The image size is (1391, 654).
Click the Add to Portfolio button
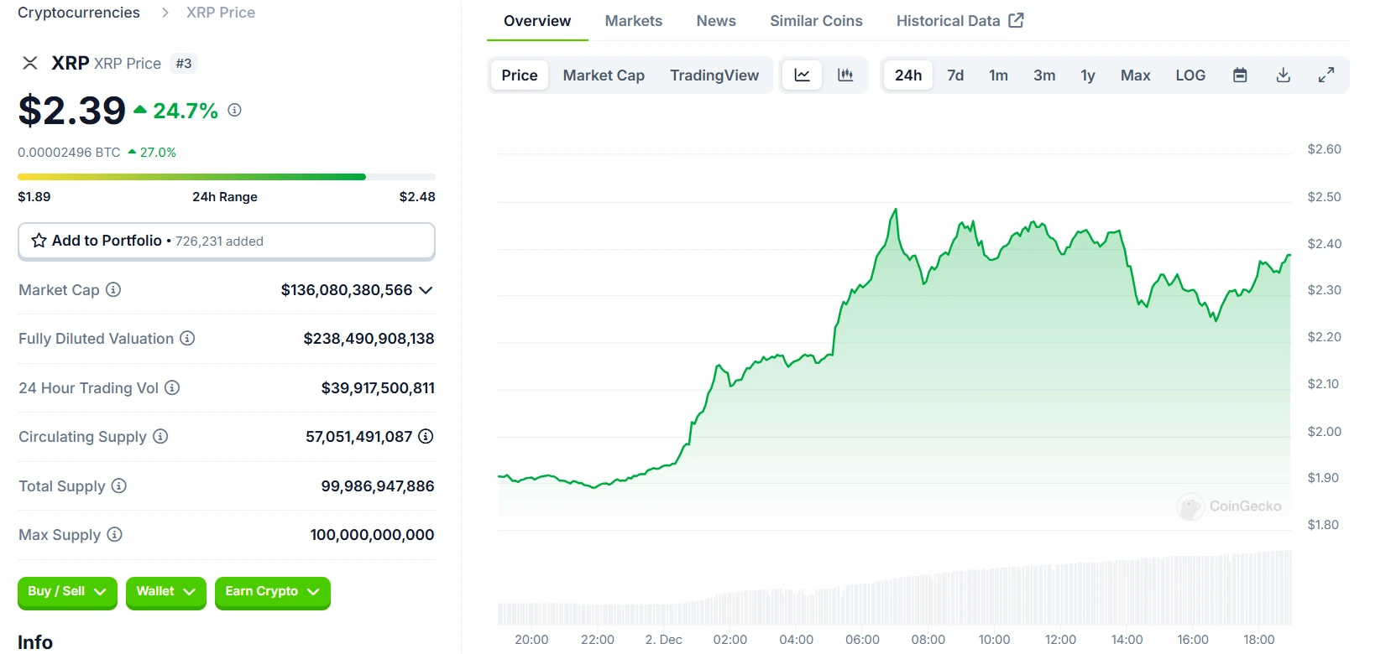click(227, 241)
